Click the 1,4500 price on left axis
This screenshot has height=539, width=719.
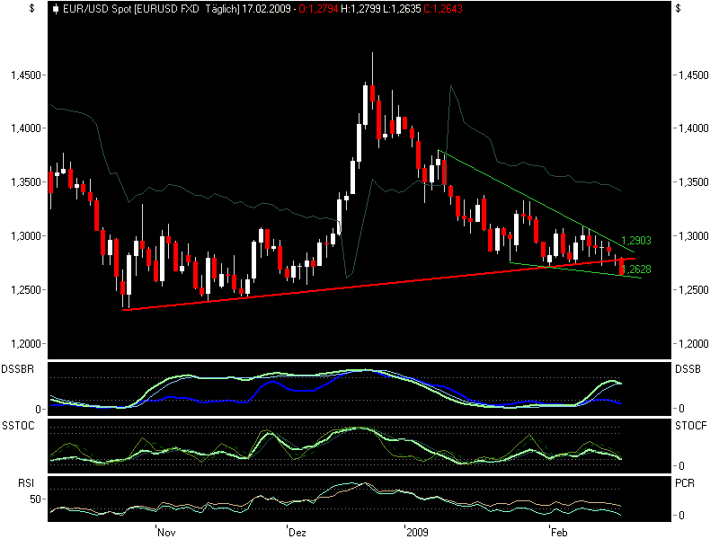coord(26,75)
